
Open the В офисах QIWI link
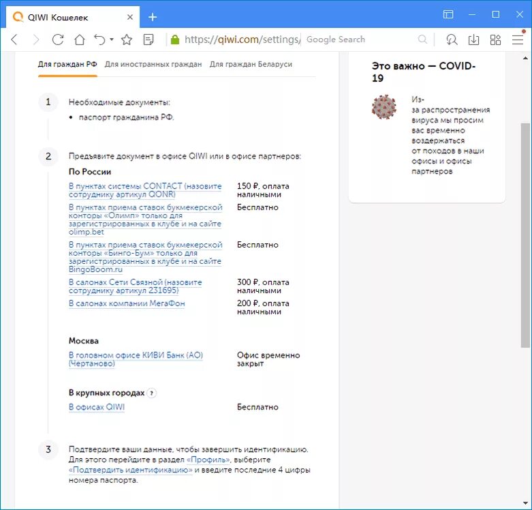pos(97,407)
